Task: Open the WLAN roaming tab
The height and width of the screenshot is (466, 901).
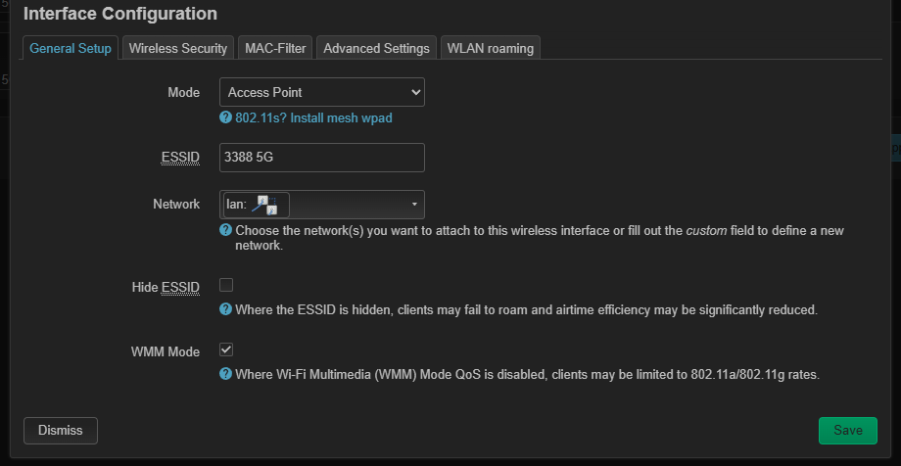Action: pos(490,48)
